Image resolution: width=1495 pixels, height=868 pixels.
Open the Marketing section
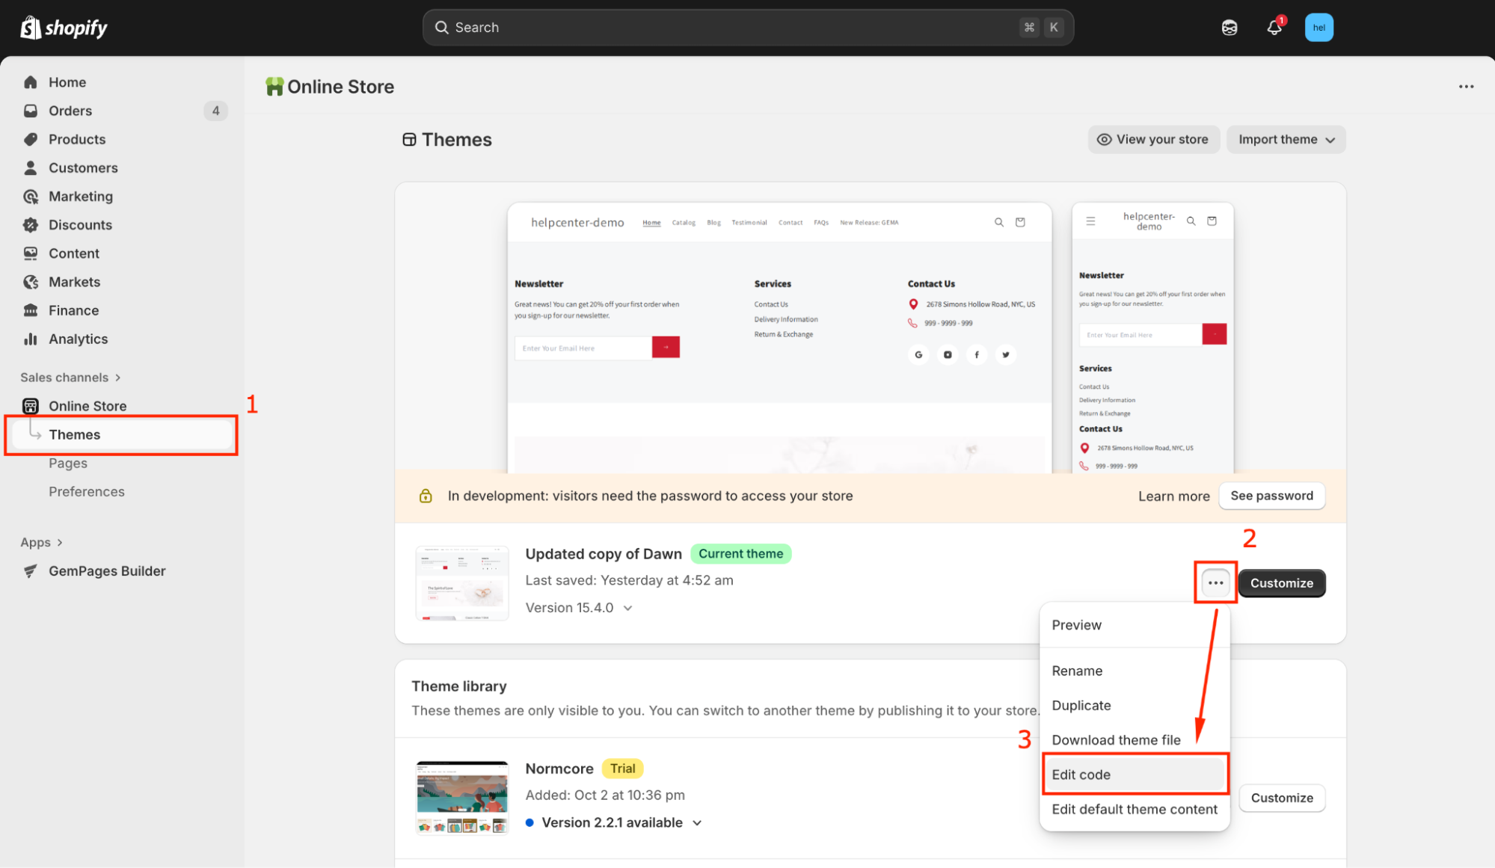tap(80, 197)
